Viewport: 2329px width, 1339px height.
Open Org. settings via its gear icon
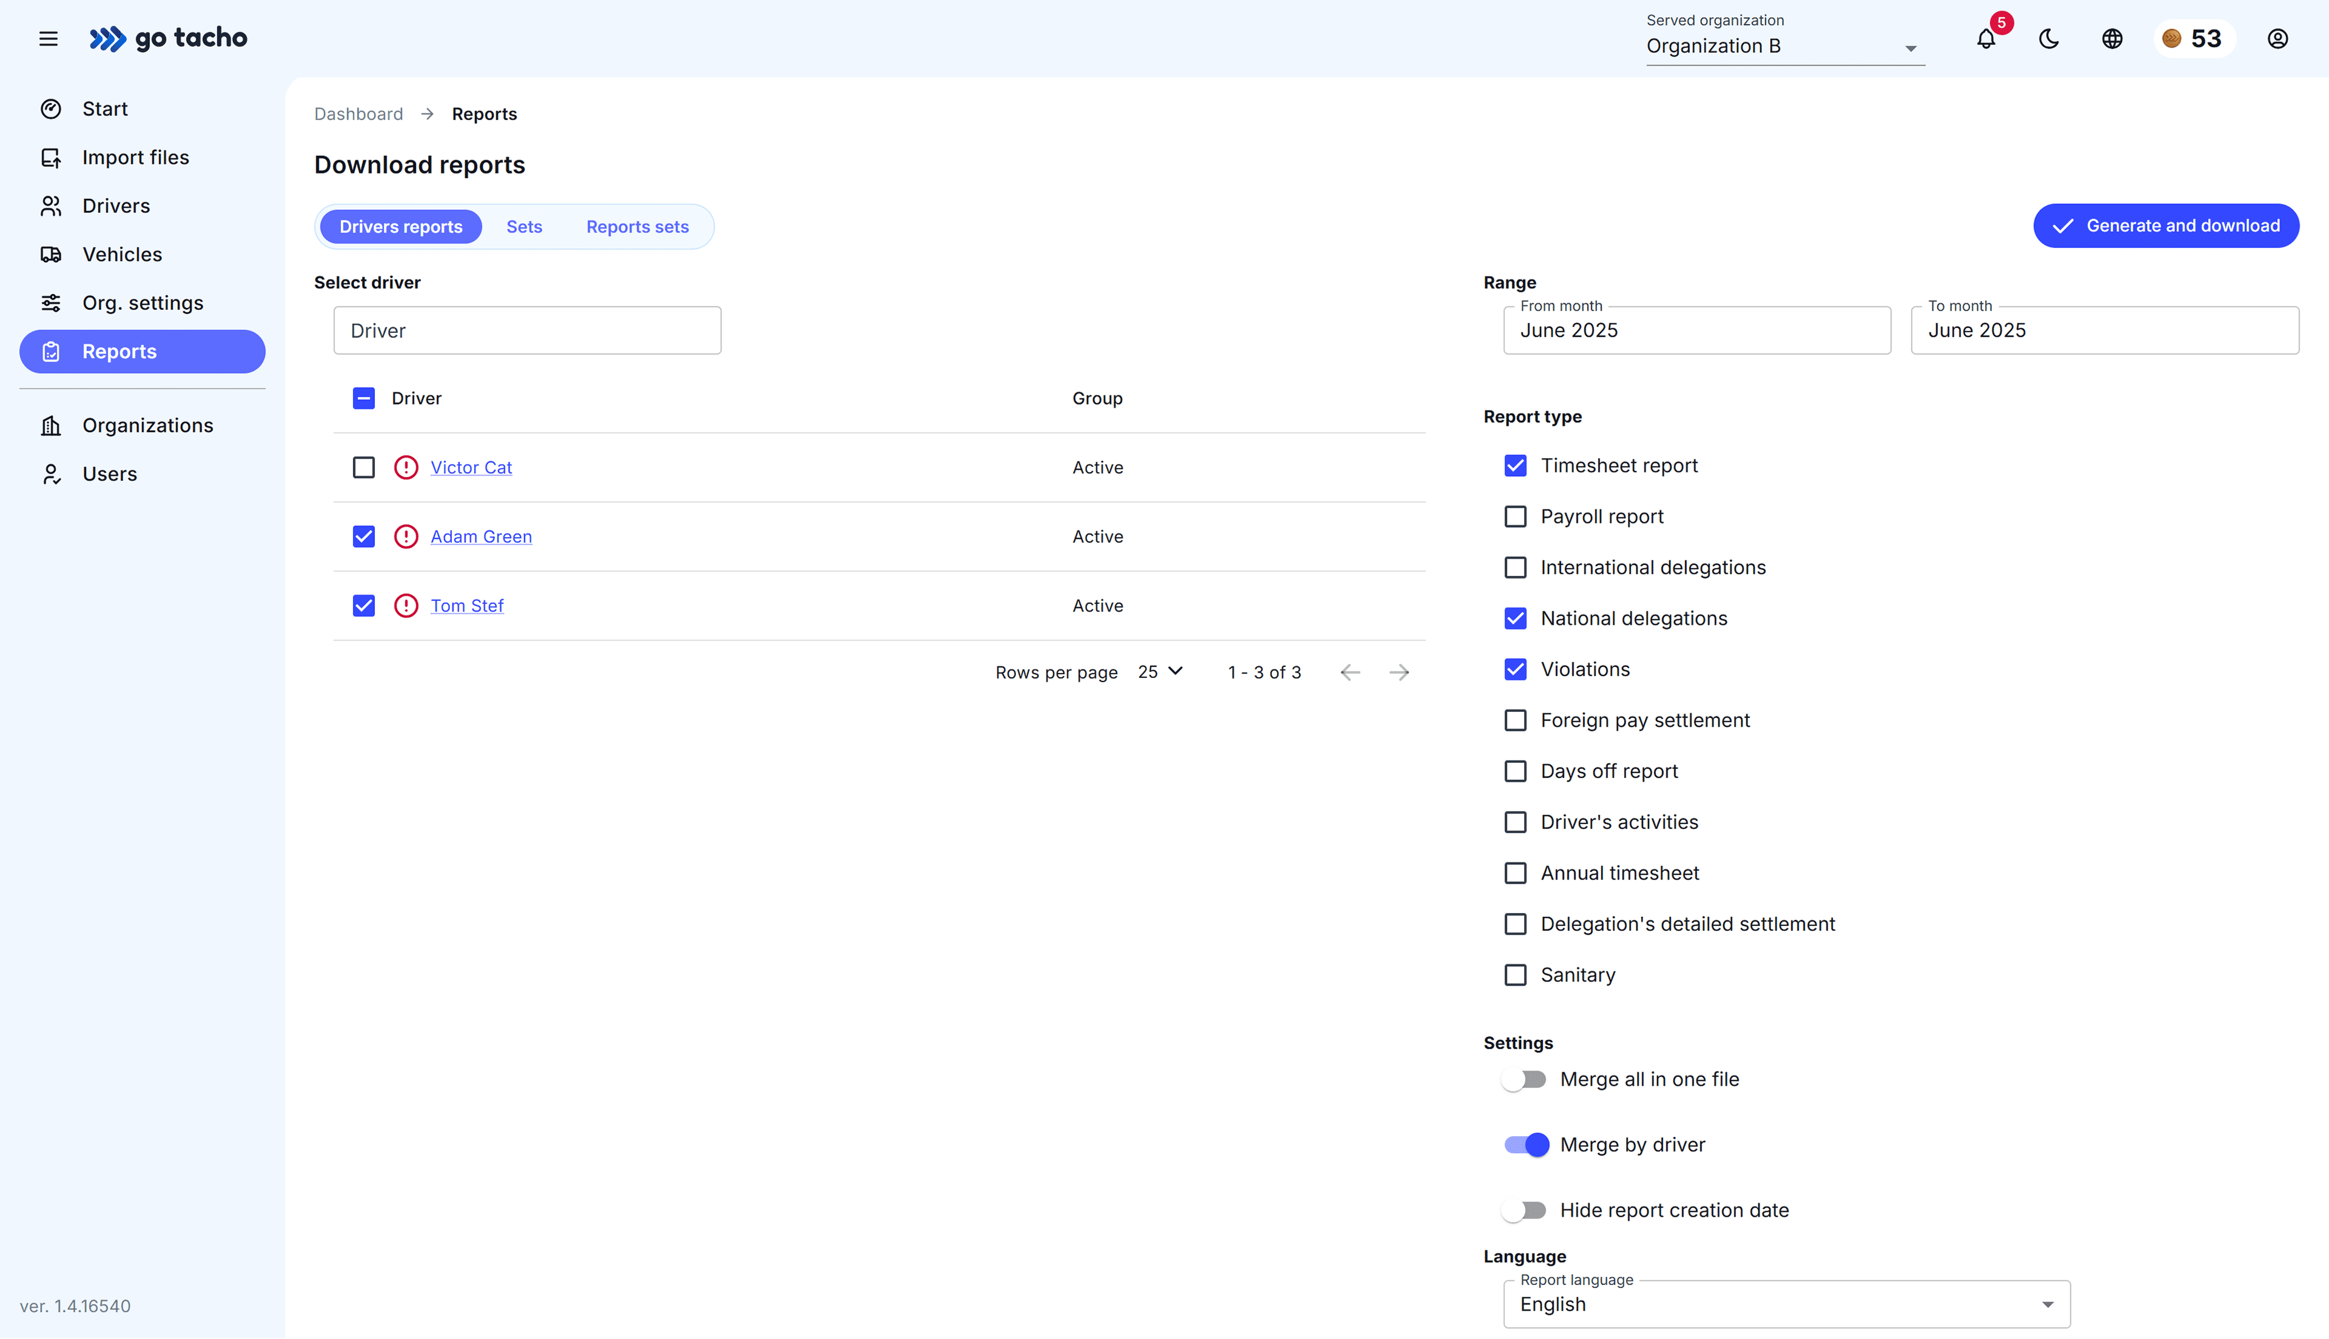[52, 303]
